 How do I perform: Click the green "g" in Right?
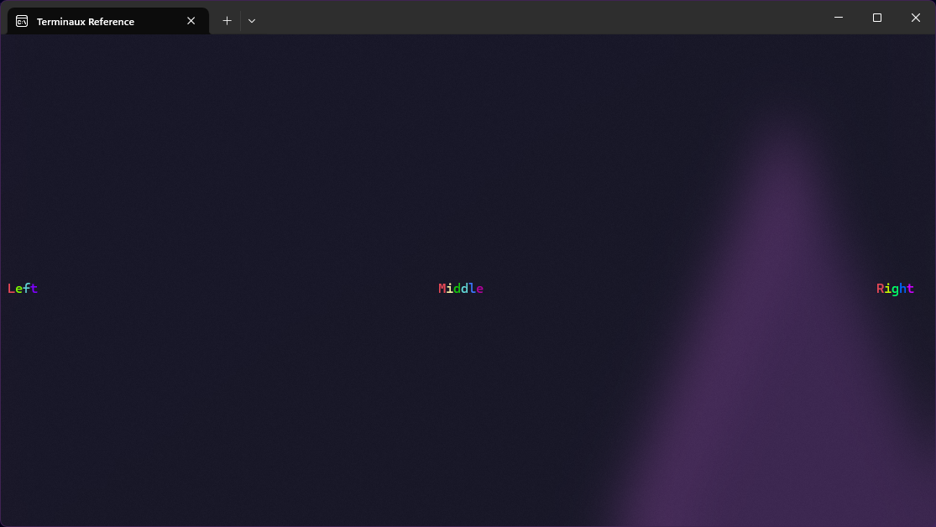pyautogui.click(x=895, y=290)
